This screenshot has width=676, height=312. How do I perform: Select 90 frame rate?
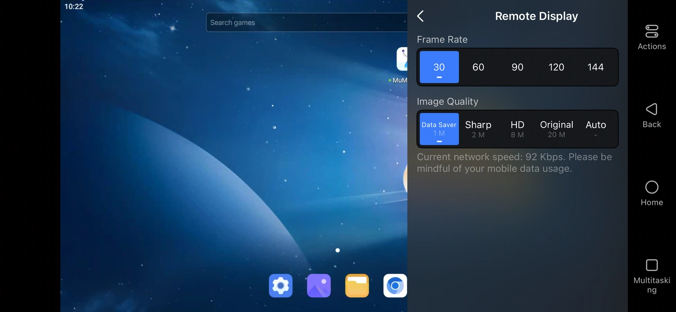517,67
